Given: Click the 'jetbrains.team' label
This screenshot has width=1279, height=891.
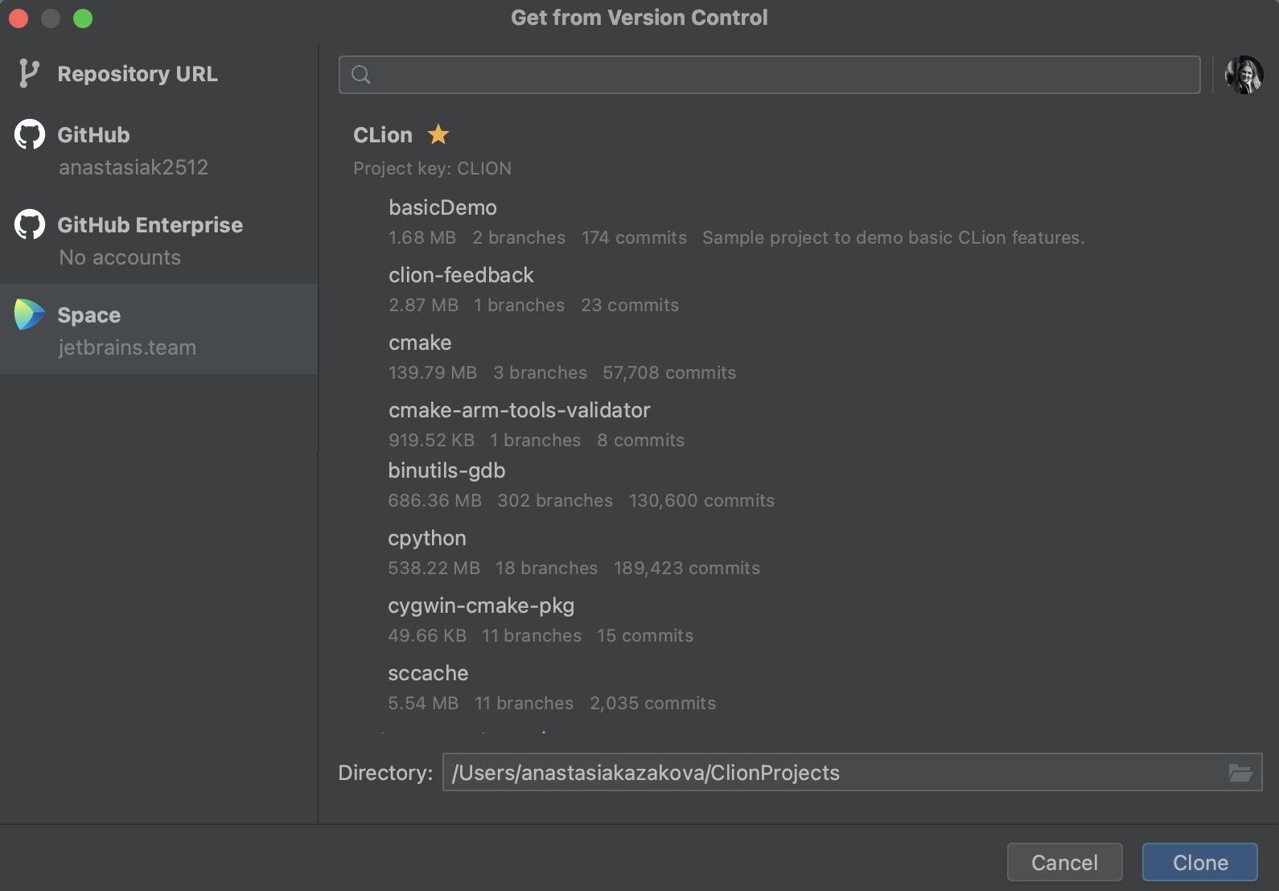Looking at the screenshot, I should 127,347.
